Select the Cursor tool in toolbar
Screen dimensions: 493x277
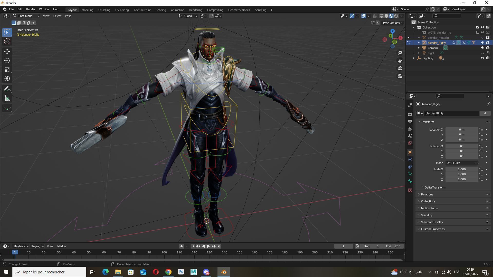tap(7, 42)
